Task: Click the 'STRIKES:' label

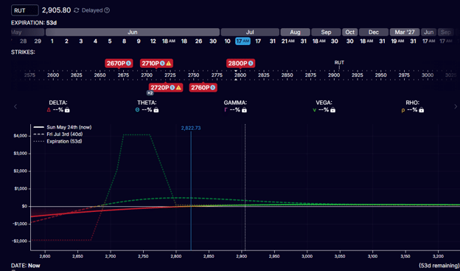Action: (23, 52)
